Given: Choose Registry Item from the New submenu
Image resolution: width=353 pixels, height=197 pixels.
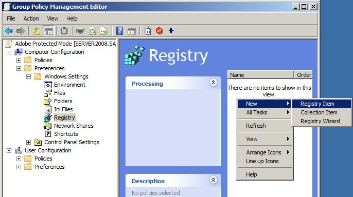Looking at the screenshot, I should point(322,104).
